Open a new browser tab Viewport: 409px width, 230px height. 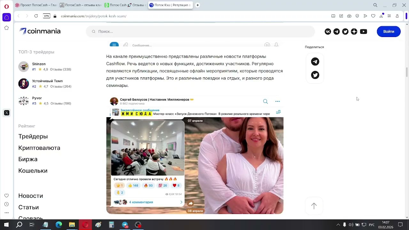pyautogui.click(x=197, y=5)
